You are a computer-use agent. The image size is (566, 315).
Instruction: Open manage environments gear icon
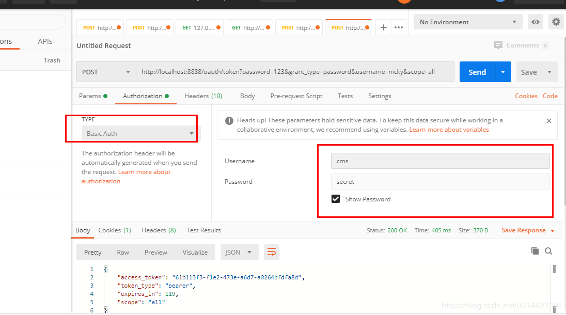click(556, 22)
